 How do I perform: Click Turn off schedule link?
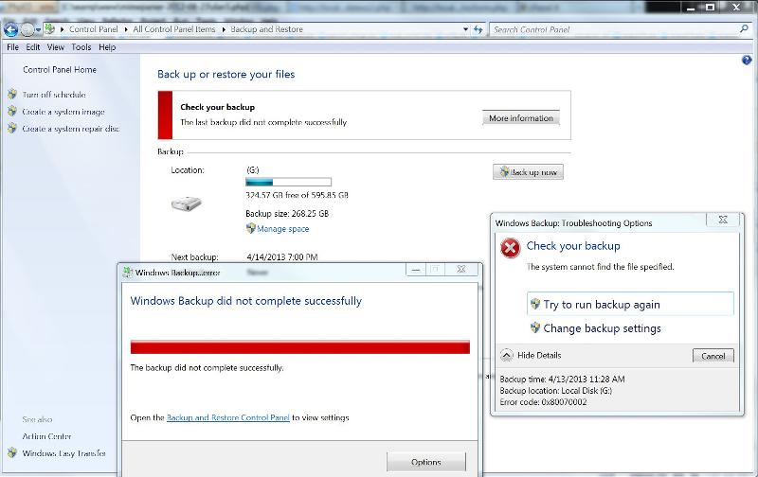click(x=54, y=95)
